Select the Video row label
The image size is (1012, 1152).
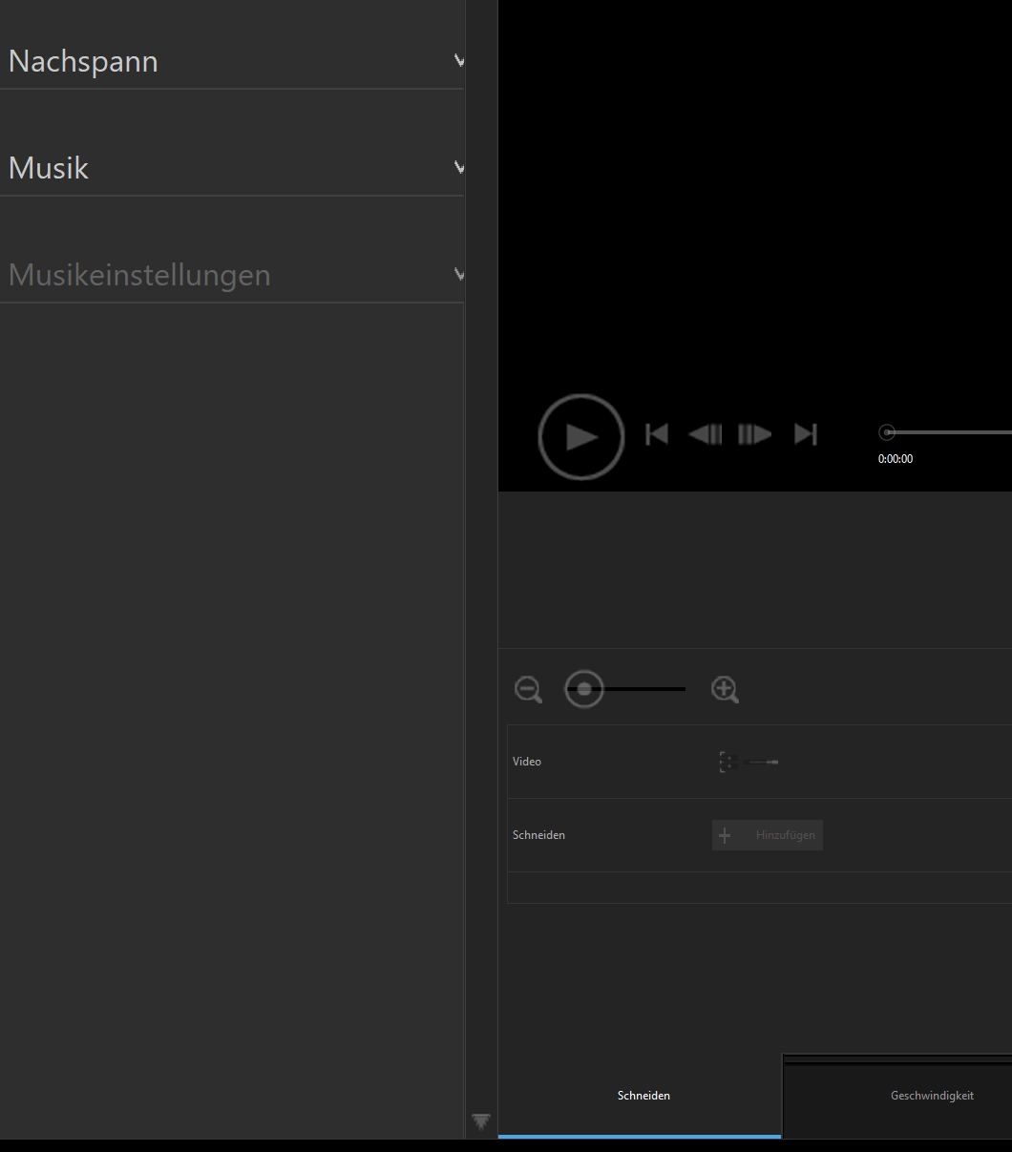click(527, 762)
